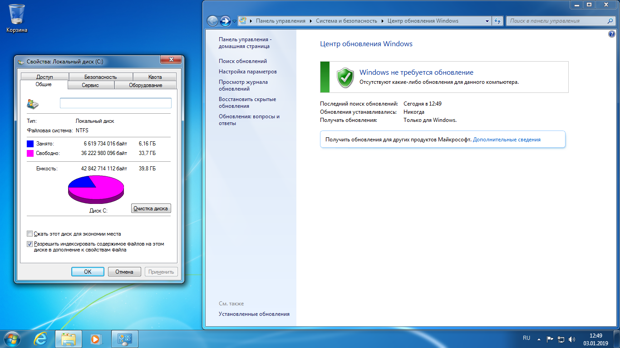Click the Forward arrow in Control Panel
This screenshot has height=348, width=620.
(225, 21)
